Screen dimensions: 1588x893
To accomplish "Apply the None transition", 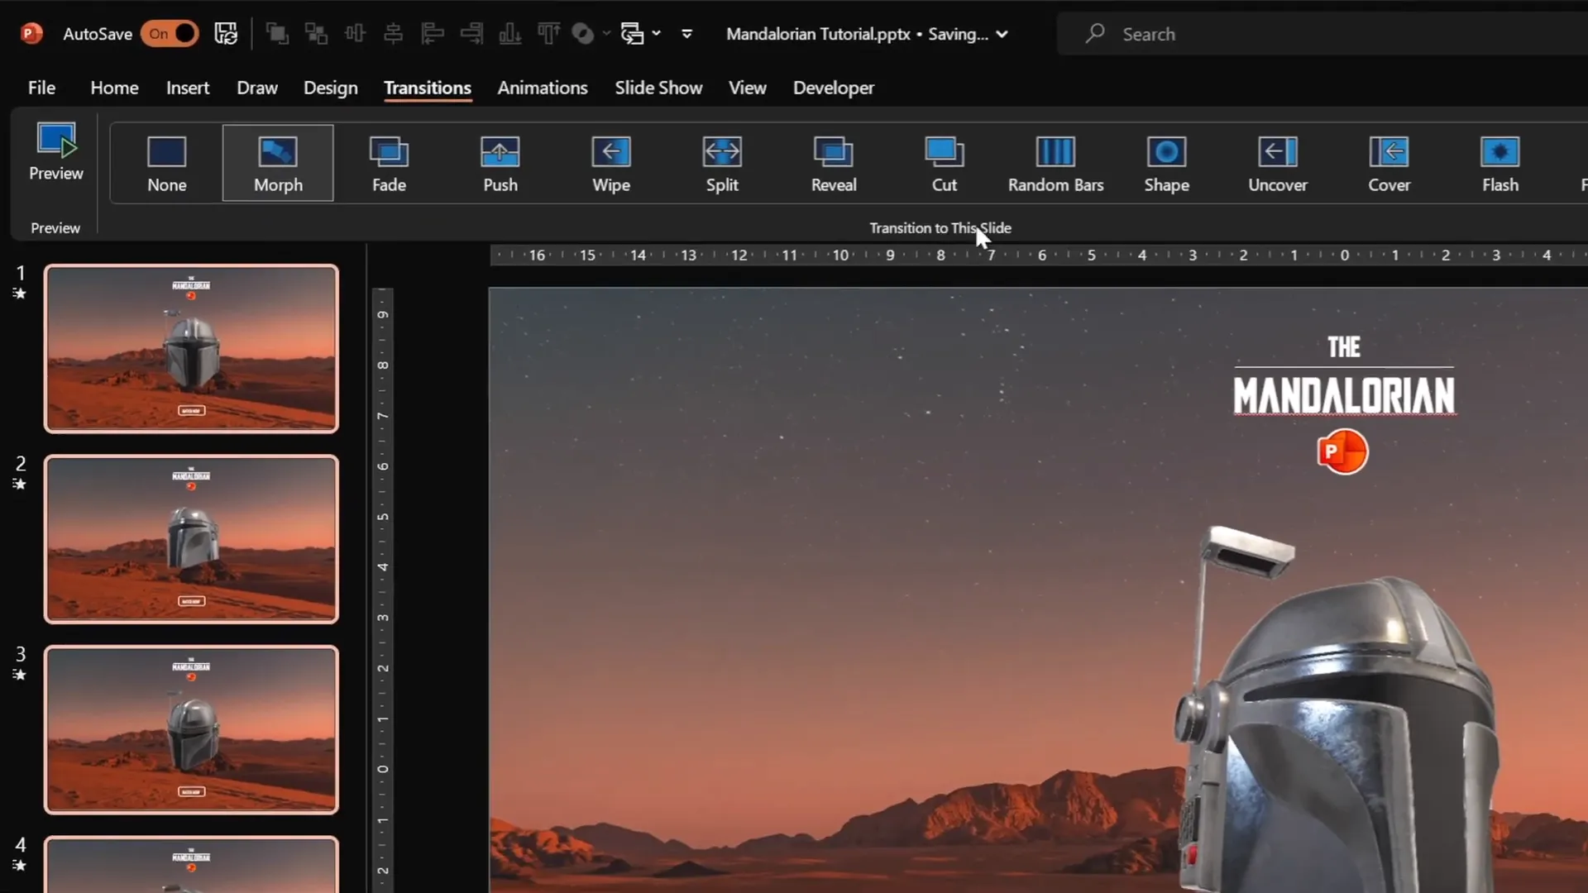I will coord(167,164).
